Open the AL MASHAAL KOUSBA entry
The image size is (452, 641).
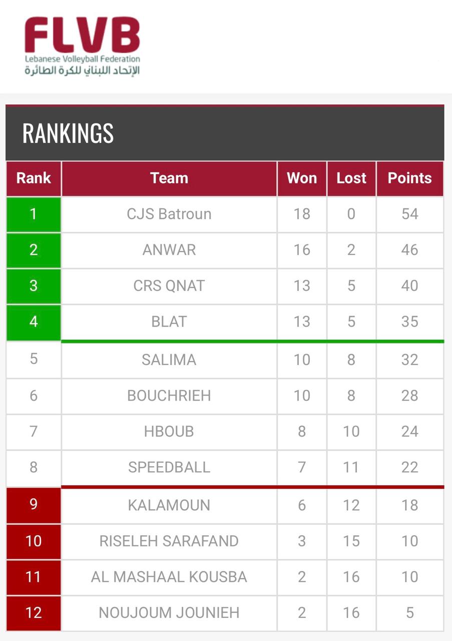click(x=169, y=577)
